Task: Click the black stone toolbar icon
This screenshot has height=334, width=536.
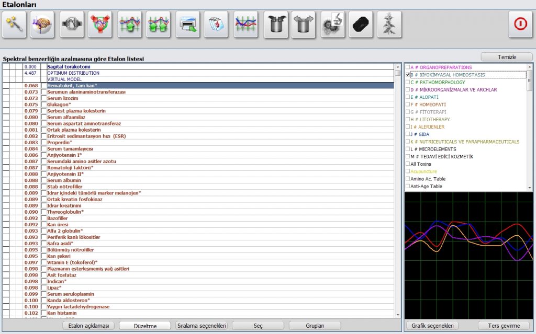Action: [x=361, y=25]
